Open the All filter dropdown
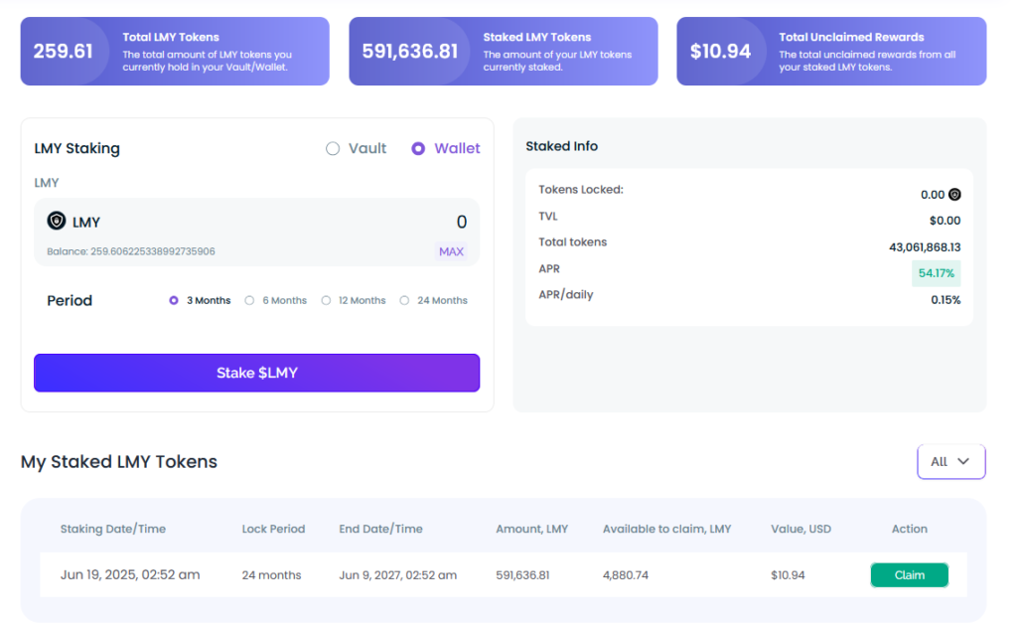Image resolution: width=1017 pixels, height=629 pixels. tap(950, 461)
